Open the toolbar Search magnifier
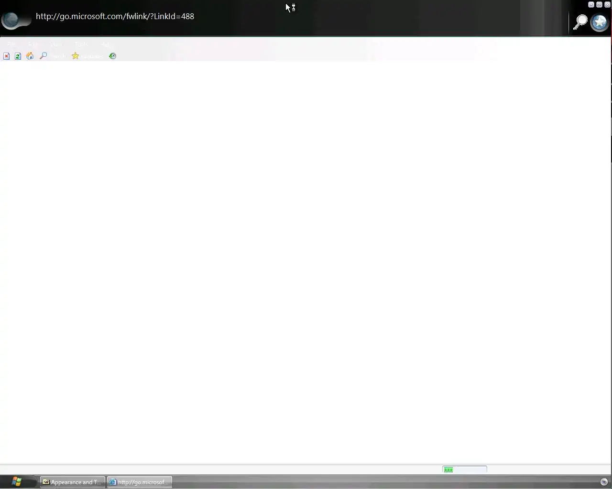Image resolution: width=612 pixels, height=489 pixels. point(43,56)
